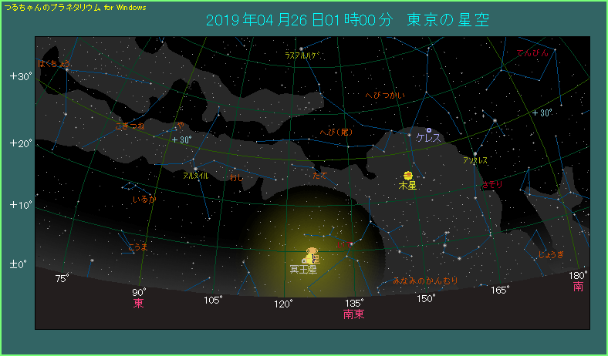
Task: Select the small gray Pluto marker
Action: point(305,260)
